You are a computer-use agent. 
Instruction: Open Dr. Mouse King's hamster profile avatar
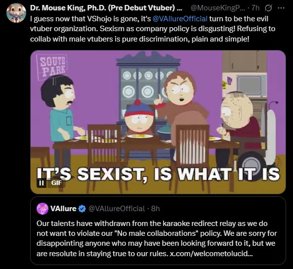tap(16, 13)
